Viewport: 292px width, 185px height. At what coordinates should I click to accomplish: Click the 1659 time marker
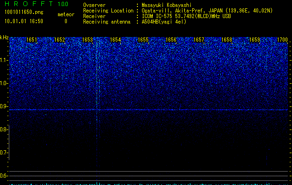[x=254, y=40]
